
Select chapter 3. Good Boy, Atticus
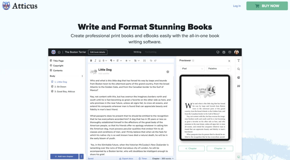pos(63,91)
